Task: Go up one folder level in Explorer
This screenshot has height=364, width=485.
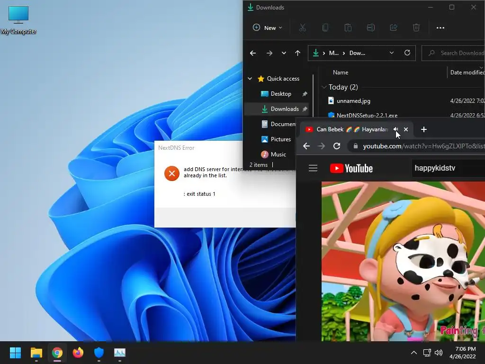Action: [297, 53]
